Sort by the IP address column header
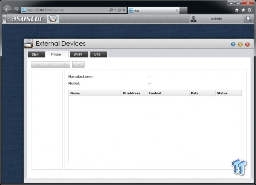Image resolution: width=256 pixels, height=185 pixels. [x=134, y=93]
